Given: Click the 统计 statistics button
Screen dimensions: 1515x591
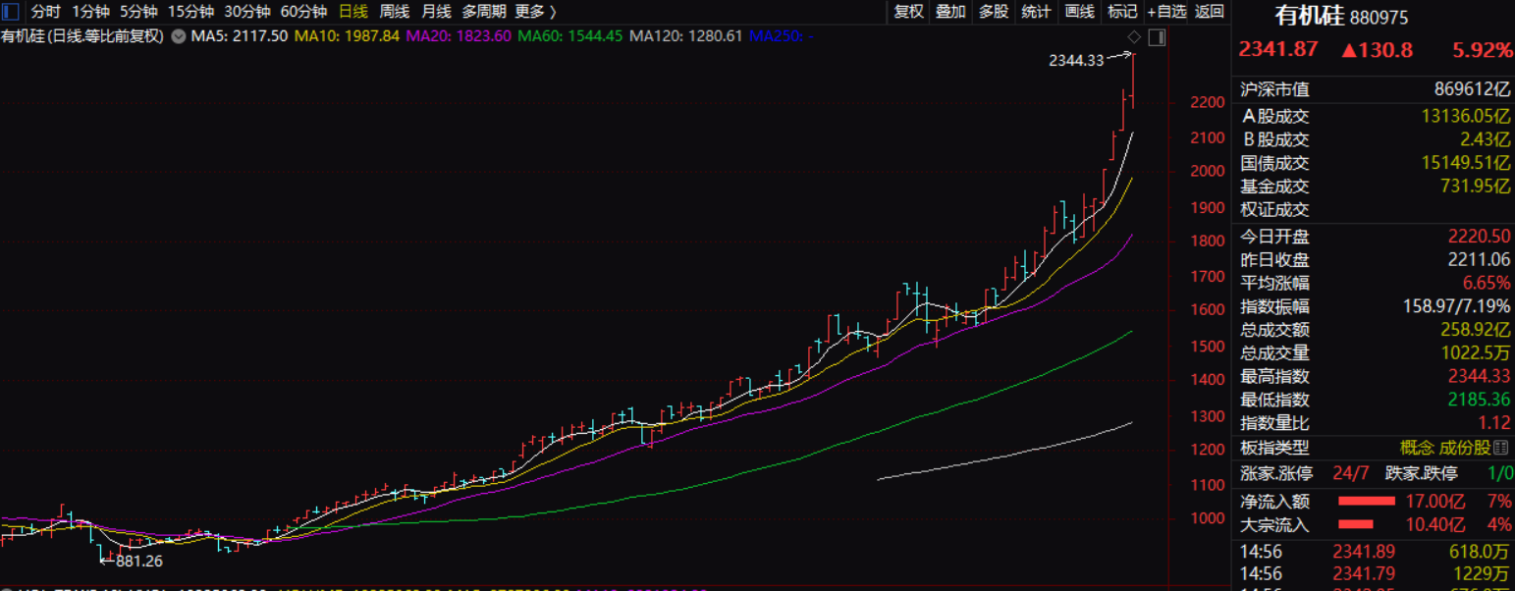Looking at the screenshot, I should 1036,12.
